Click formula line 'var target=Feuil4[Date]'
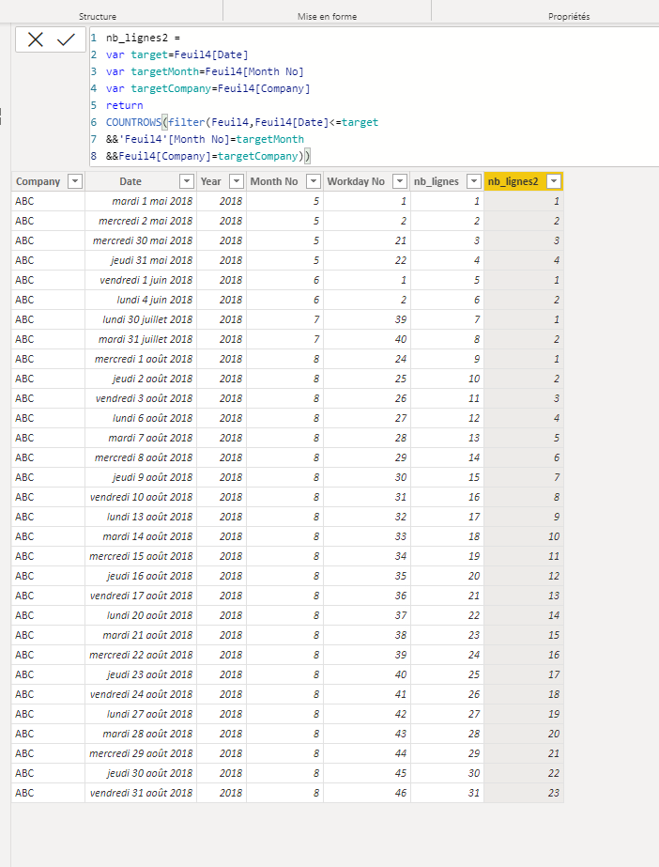The image size is (659, 867). coord(176,54)
